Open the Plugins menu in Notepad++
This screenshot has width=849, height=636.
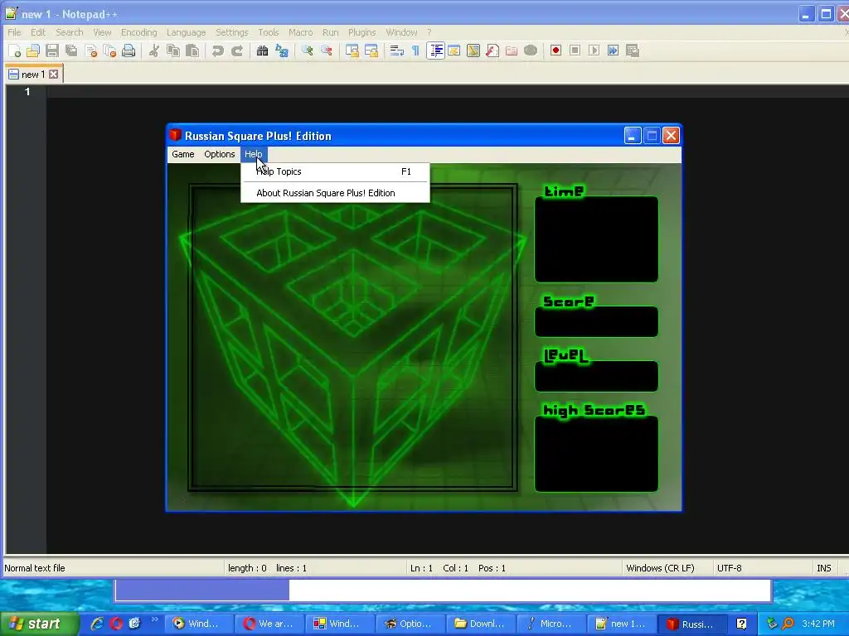point(361,32)
